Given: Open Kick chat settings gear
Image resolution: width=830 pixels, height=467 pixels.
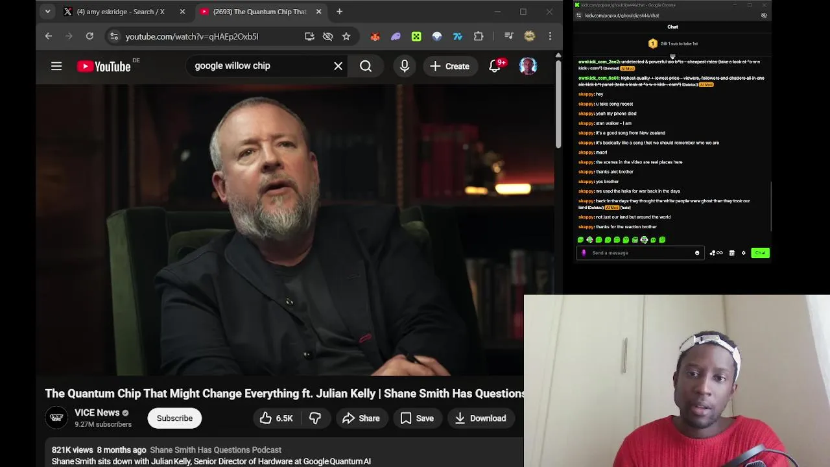Looking at the screenshot, I should [x=744, y=253].
